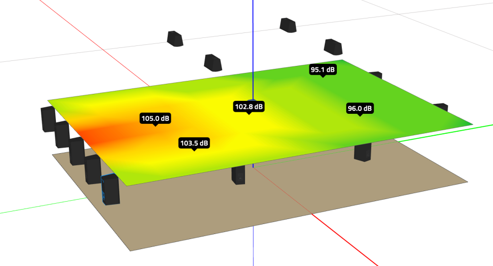Pick the 102.8 dB level label
This screenshot has width=493, height=266.
pos(248,107)
